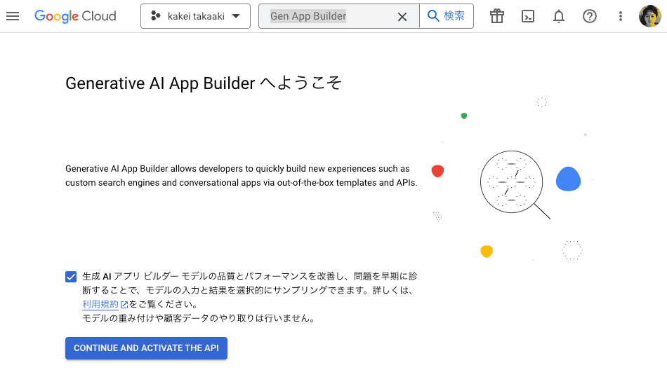The image size is (667, 384).
Task: Open the three-dot settings menu
Action: coord(621,16)
